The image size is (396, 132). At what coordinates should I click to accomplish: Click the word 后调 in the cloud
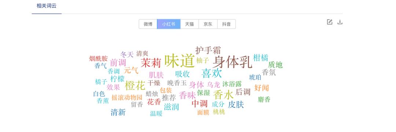[x=243, y=92]
